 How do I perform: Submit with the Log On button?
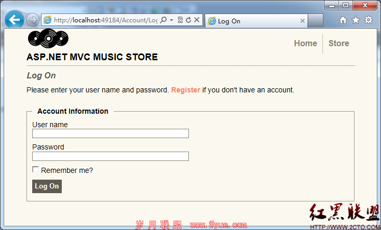pos(47,186)
